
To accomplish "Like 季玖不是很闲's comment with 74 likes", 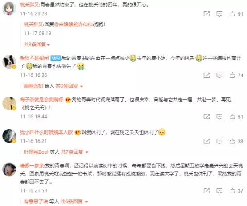I will coord(232,75).
